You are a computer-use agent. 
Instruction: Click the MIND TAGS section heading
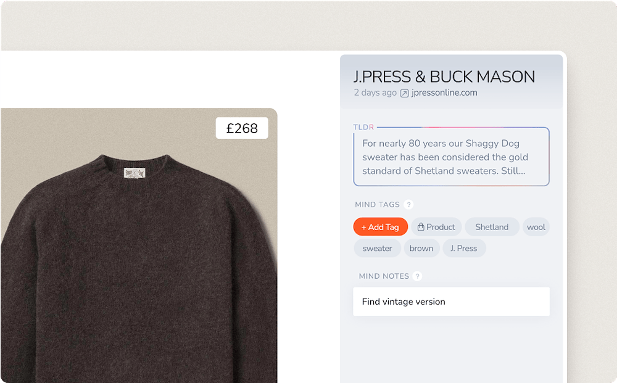pyautogui.click(x=377, y=205)
